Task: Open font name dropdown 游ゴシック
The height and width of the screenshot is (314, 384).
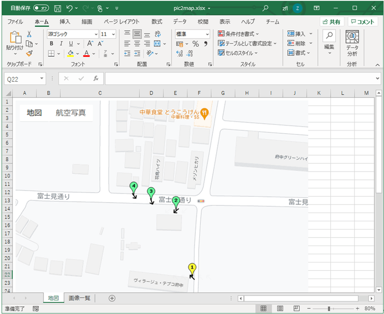Action: tap(96, 34)
